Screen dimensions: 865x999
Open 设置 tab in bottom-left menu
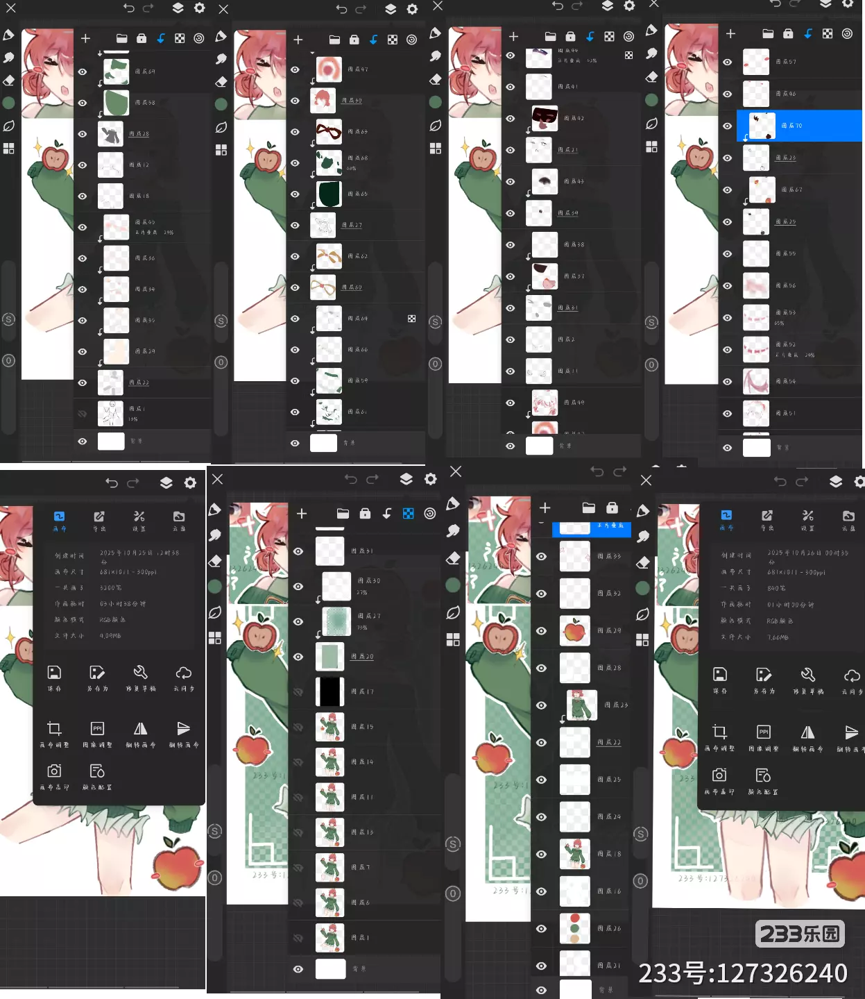coord(139,521)
